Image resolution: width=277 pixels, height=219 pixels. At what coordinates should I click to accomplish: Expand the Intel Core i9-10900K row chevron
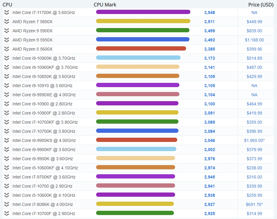[6, 58]
